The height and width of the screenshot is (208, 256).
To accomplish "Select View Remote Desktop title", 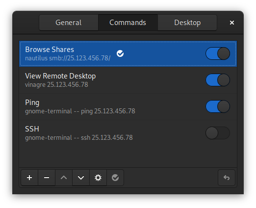I will tap(60, 76).
